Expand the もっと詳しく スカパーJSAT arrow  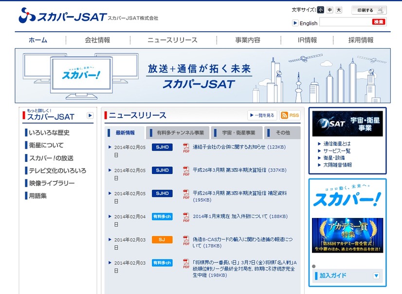90,116
